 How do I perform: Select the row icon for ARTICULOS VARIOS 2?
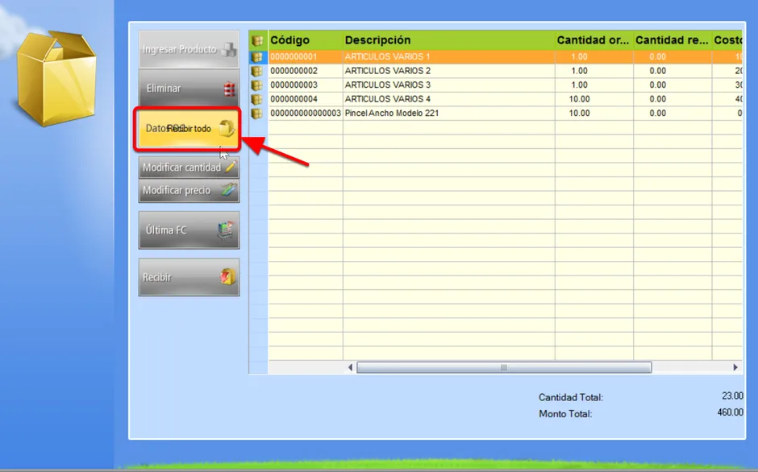point(257,71)
